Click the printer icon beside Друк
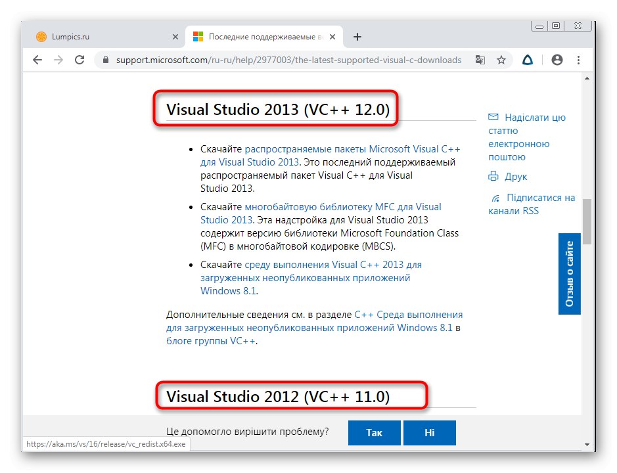This screenshot has width=617, height=473. [x=493, y=177]
